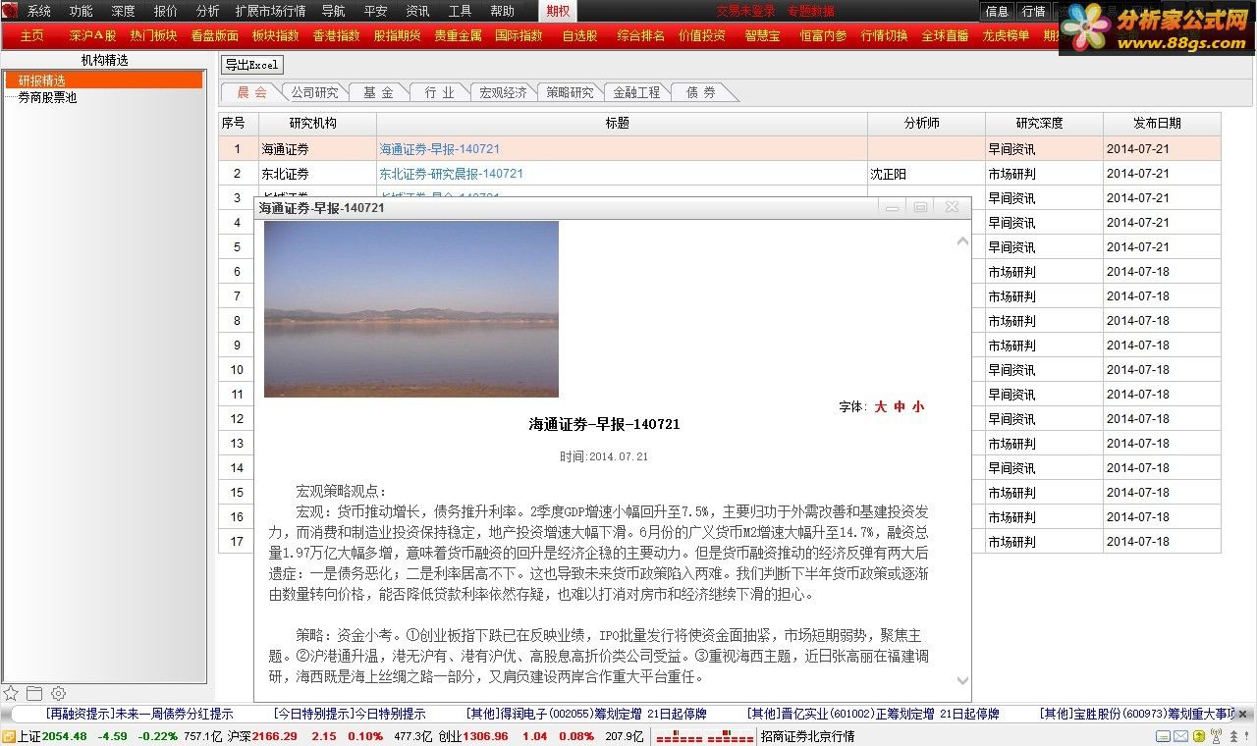1257x746 pixels.
Task: Switch to the 策略研究 tab
Action: tap(570, 92)
